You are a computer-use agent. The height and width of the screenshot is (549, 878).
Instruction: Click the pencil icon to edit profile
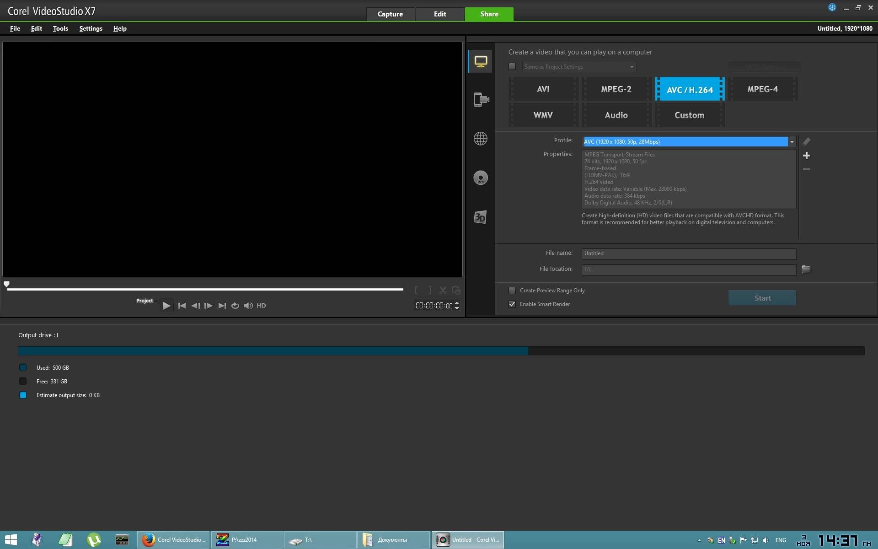(x=806, y=141)
